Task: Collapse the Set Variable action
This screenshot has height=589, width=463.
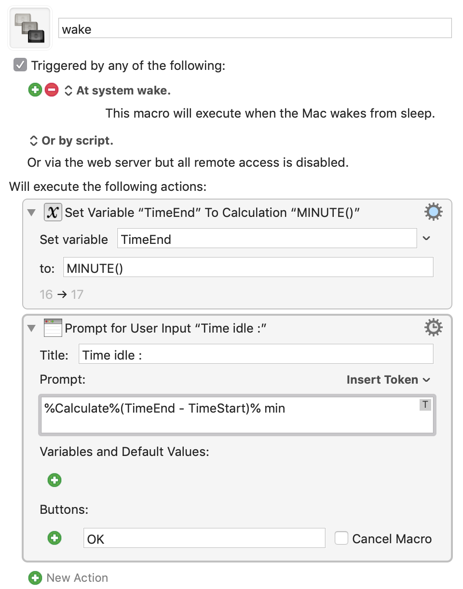Action: click(x=32, y=213)
